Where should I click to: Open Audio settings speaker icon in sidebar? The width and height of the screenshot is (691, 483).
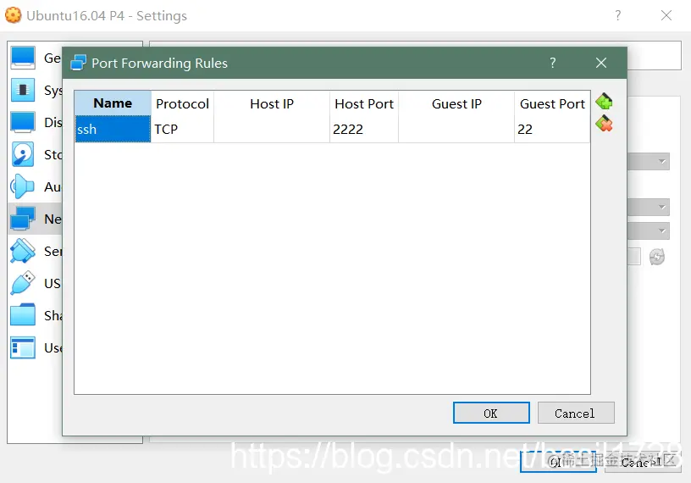(x=23, y=186)
